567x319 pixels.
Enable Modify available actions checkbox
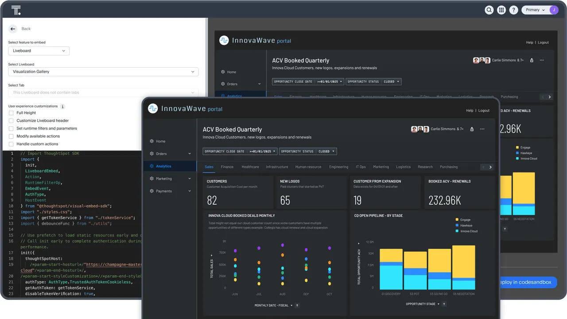11,136
